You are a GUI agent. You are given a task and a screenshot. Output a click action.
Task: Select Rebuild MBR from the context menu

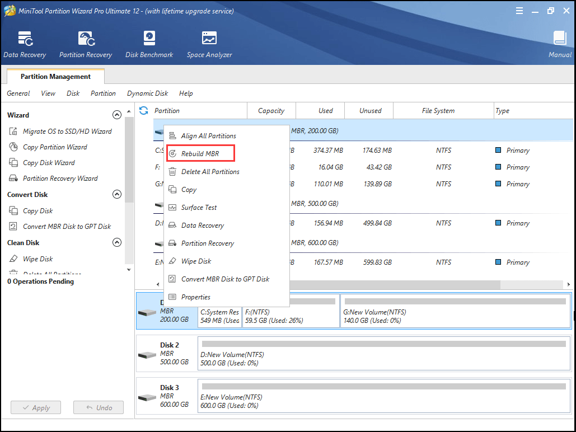click(200, 153)
